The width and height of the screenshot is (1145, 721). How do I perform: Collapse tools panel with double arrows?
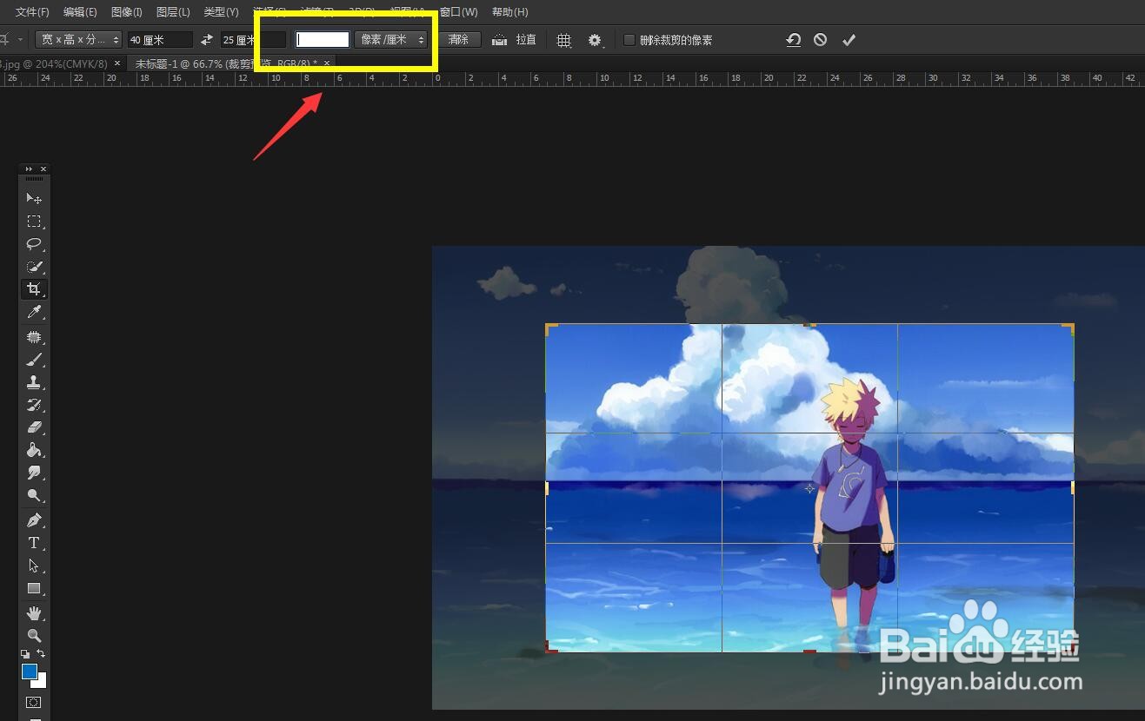[x=29, y=169]
